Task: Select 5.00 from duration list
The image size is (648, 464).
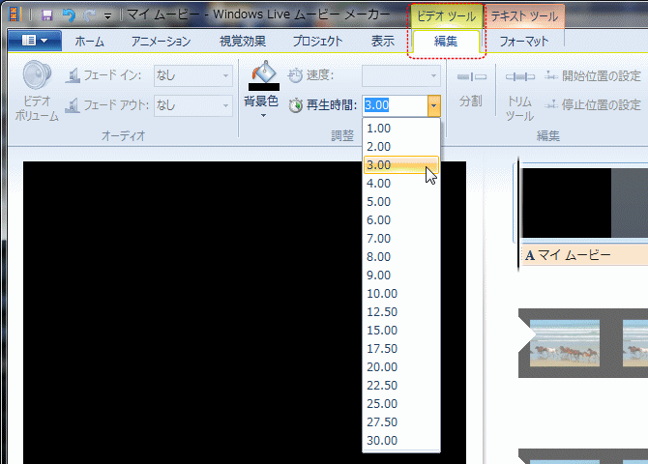Action: coord(379,201)
